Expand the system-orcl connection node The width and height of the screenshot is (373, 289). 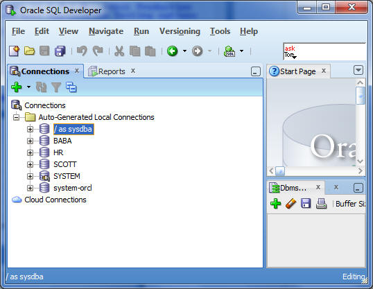point(30,188)
